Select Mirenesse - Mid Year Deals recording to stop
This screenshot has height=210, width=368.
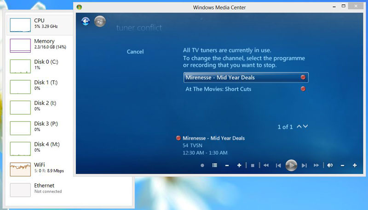[246, 77]
